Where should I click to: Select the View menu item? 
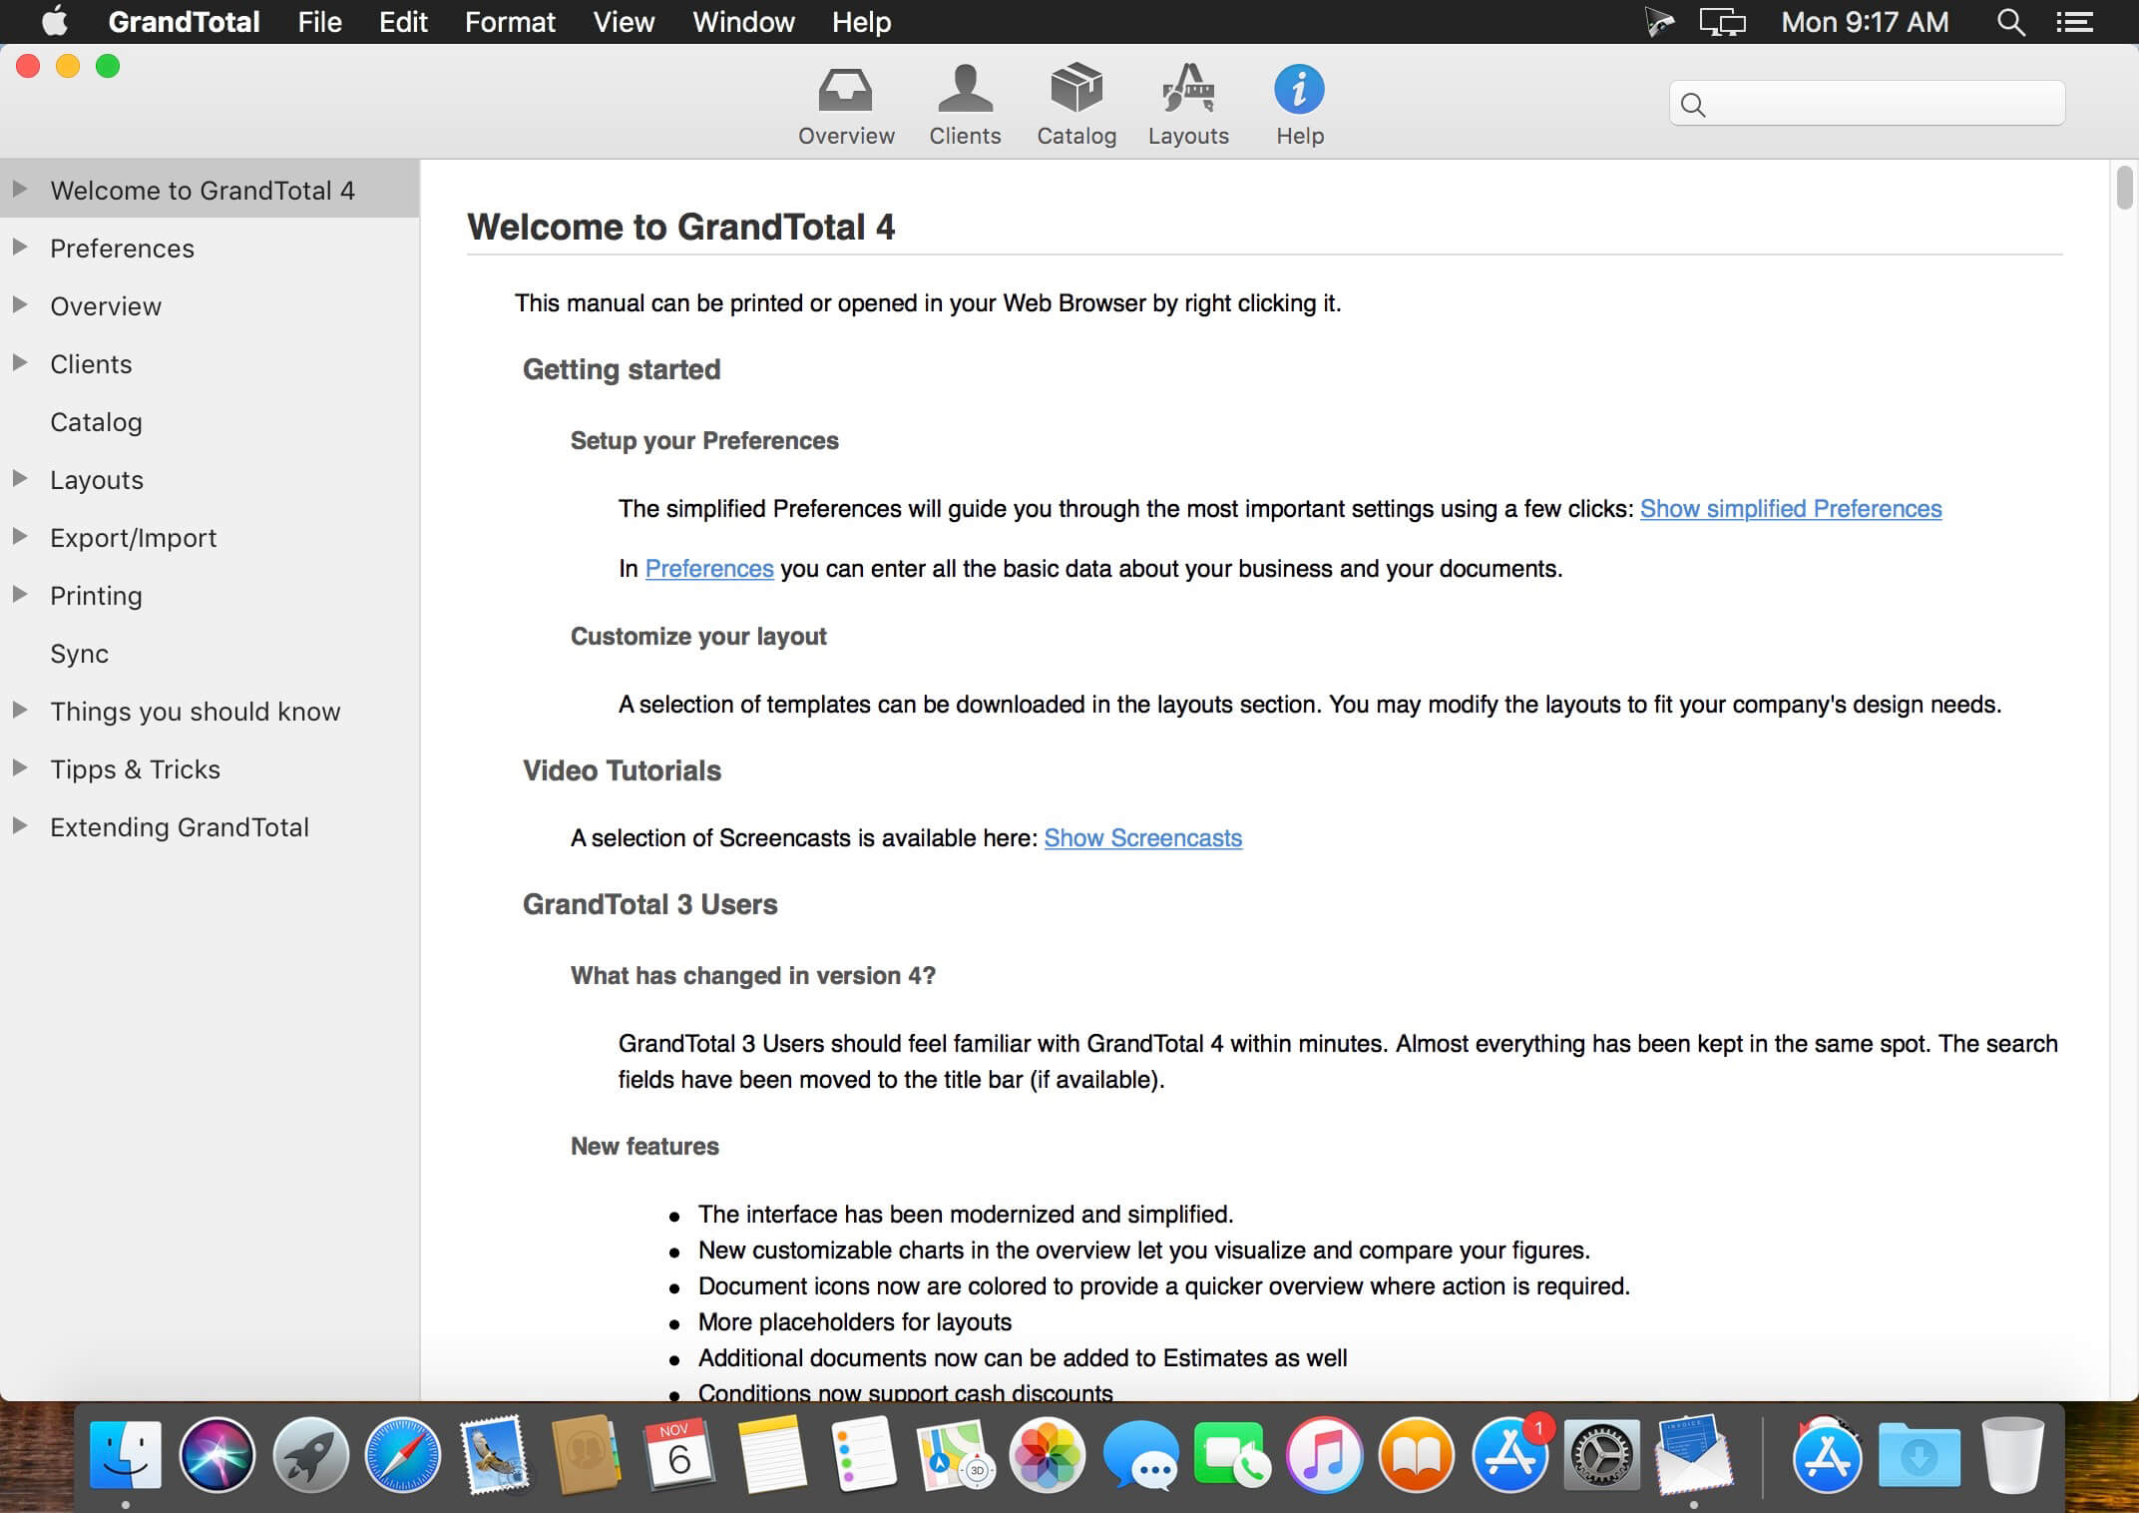click(622, 23)
